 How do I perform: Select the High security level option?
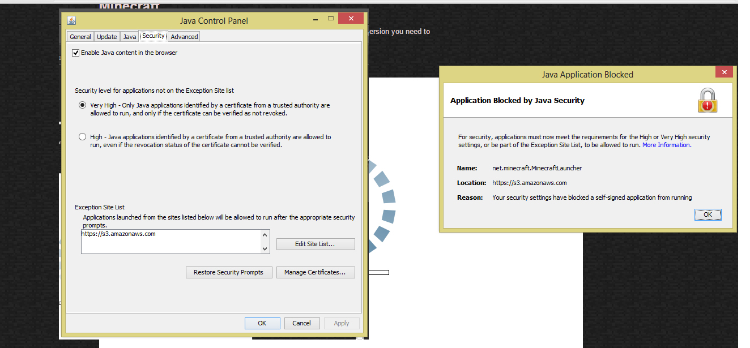coord(83,137)
